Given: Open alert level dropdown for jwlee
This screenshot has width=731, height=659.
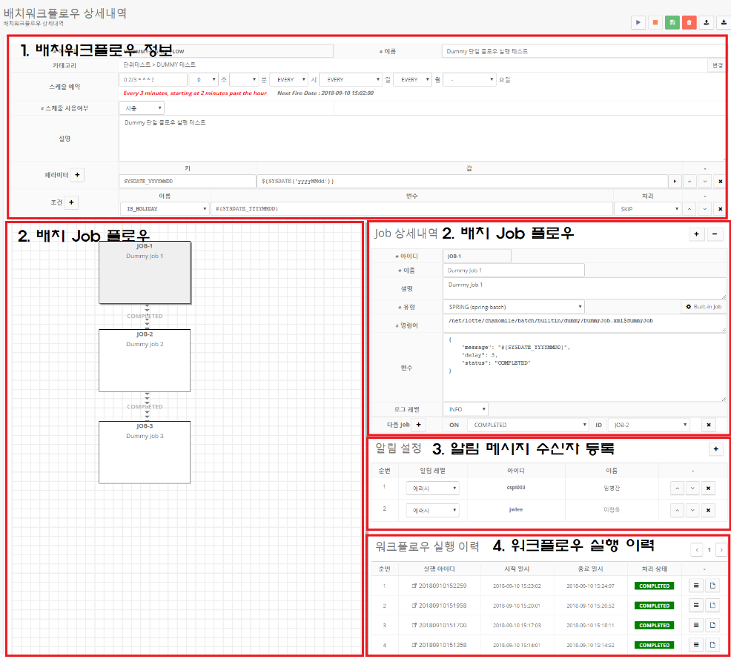Looking at the screenshot, I should (433, 510).
